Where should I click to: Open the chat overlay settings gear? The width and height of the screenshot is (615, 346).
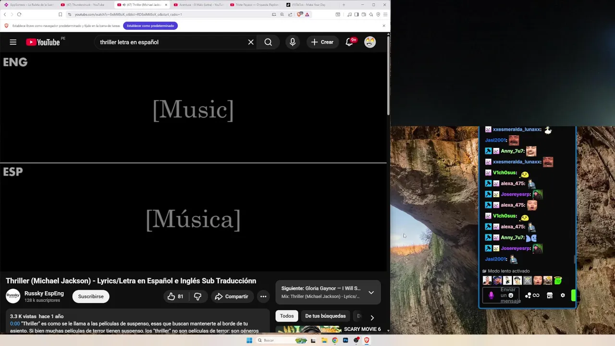tap(563, 296)
